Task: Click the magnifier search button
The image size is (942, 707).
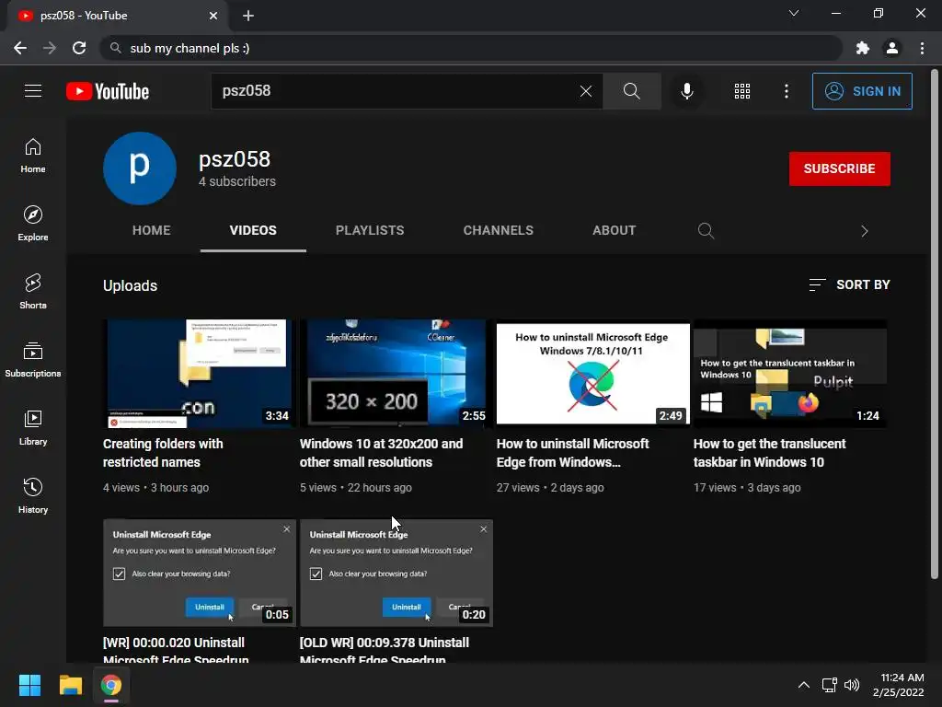Action: click(x=631, y=91)
